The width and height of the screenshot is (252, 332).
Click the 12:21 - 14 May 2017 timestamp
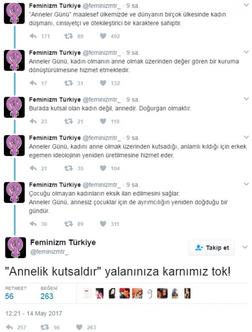(34, 313)
